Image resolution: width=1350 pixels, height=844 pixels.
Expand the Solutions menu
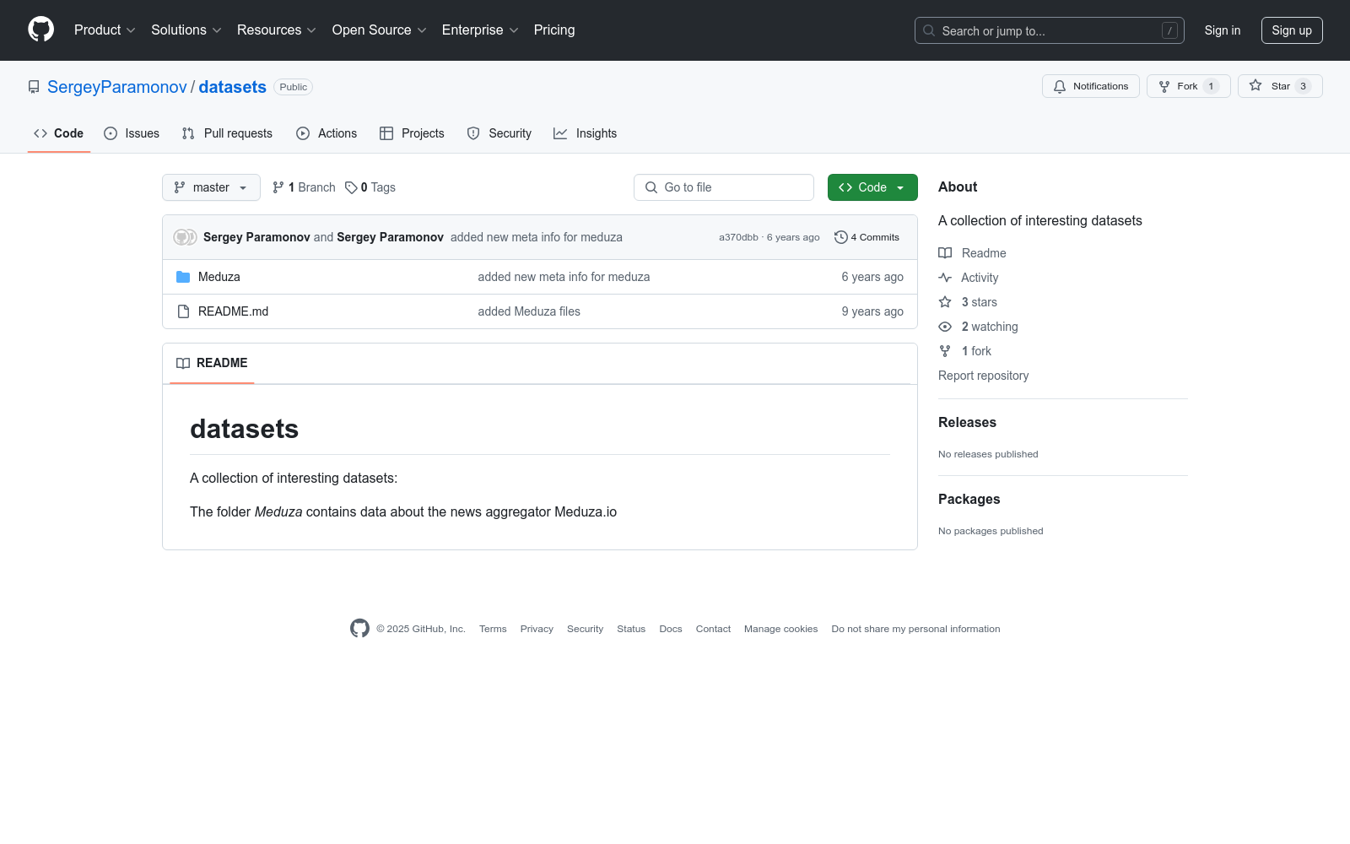click(x=186, y=30)
